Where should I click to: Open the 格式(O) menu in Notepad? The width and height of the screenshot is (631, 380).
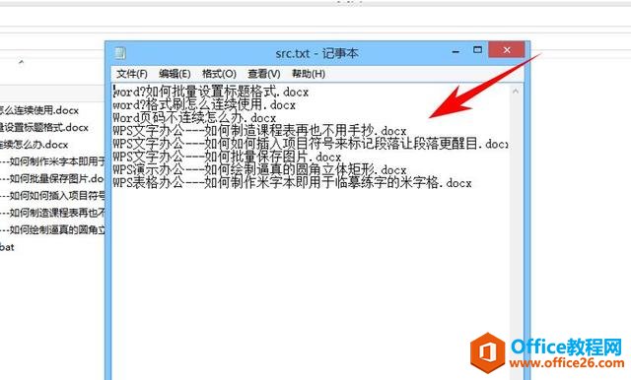coord(219,74)
